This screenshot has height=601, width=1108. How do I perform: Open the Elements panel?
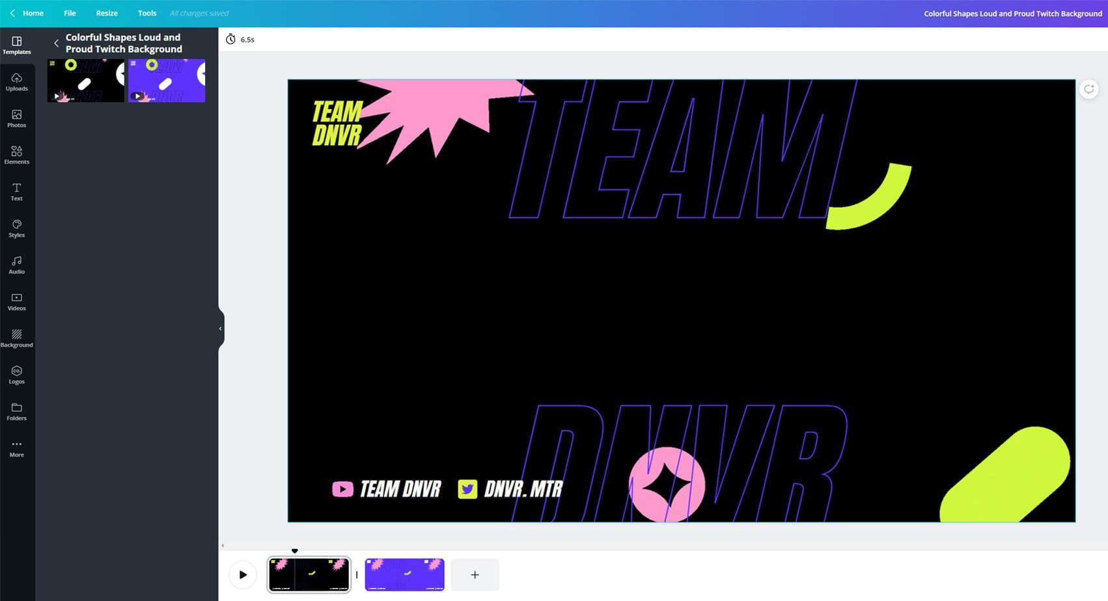pyautogui.click(x=16, y=155)
